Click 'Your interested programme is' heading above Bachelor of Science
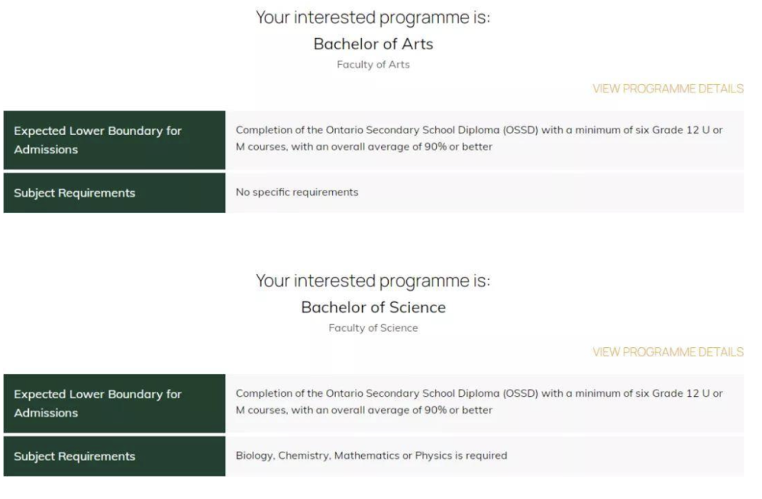 (x=373, y=281)
